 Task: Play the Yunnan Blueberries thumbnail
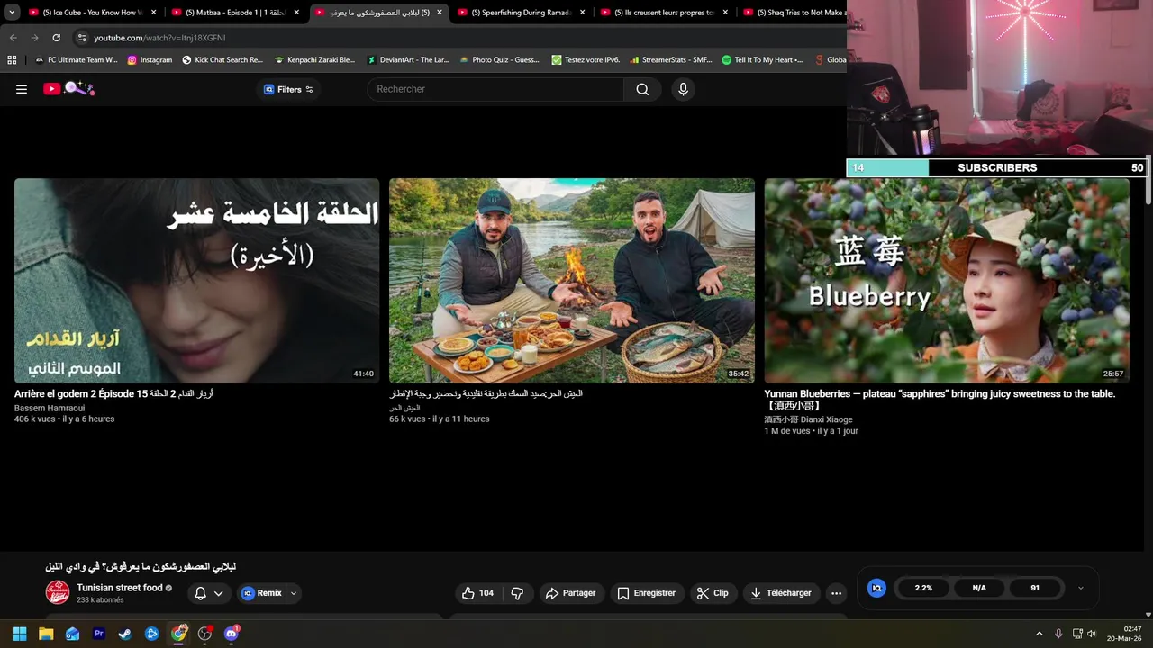pos(947,281)
